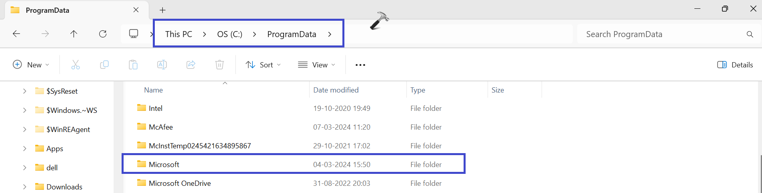Expand the Apps folder tree node
This screenshot has height=193, width=762.
coord(25,148)
